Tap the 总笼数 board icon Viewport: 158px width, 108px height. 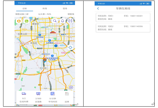point(38,94)
